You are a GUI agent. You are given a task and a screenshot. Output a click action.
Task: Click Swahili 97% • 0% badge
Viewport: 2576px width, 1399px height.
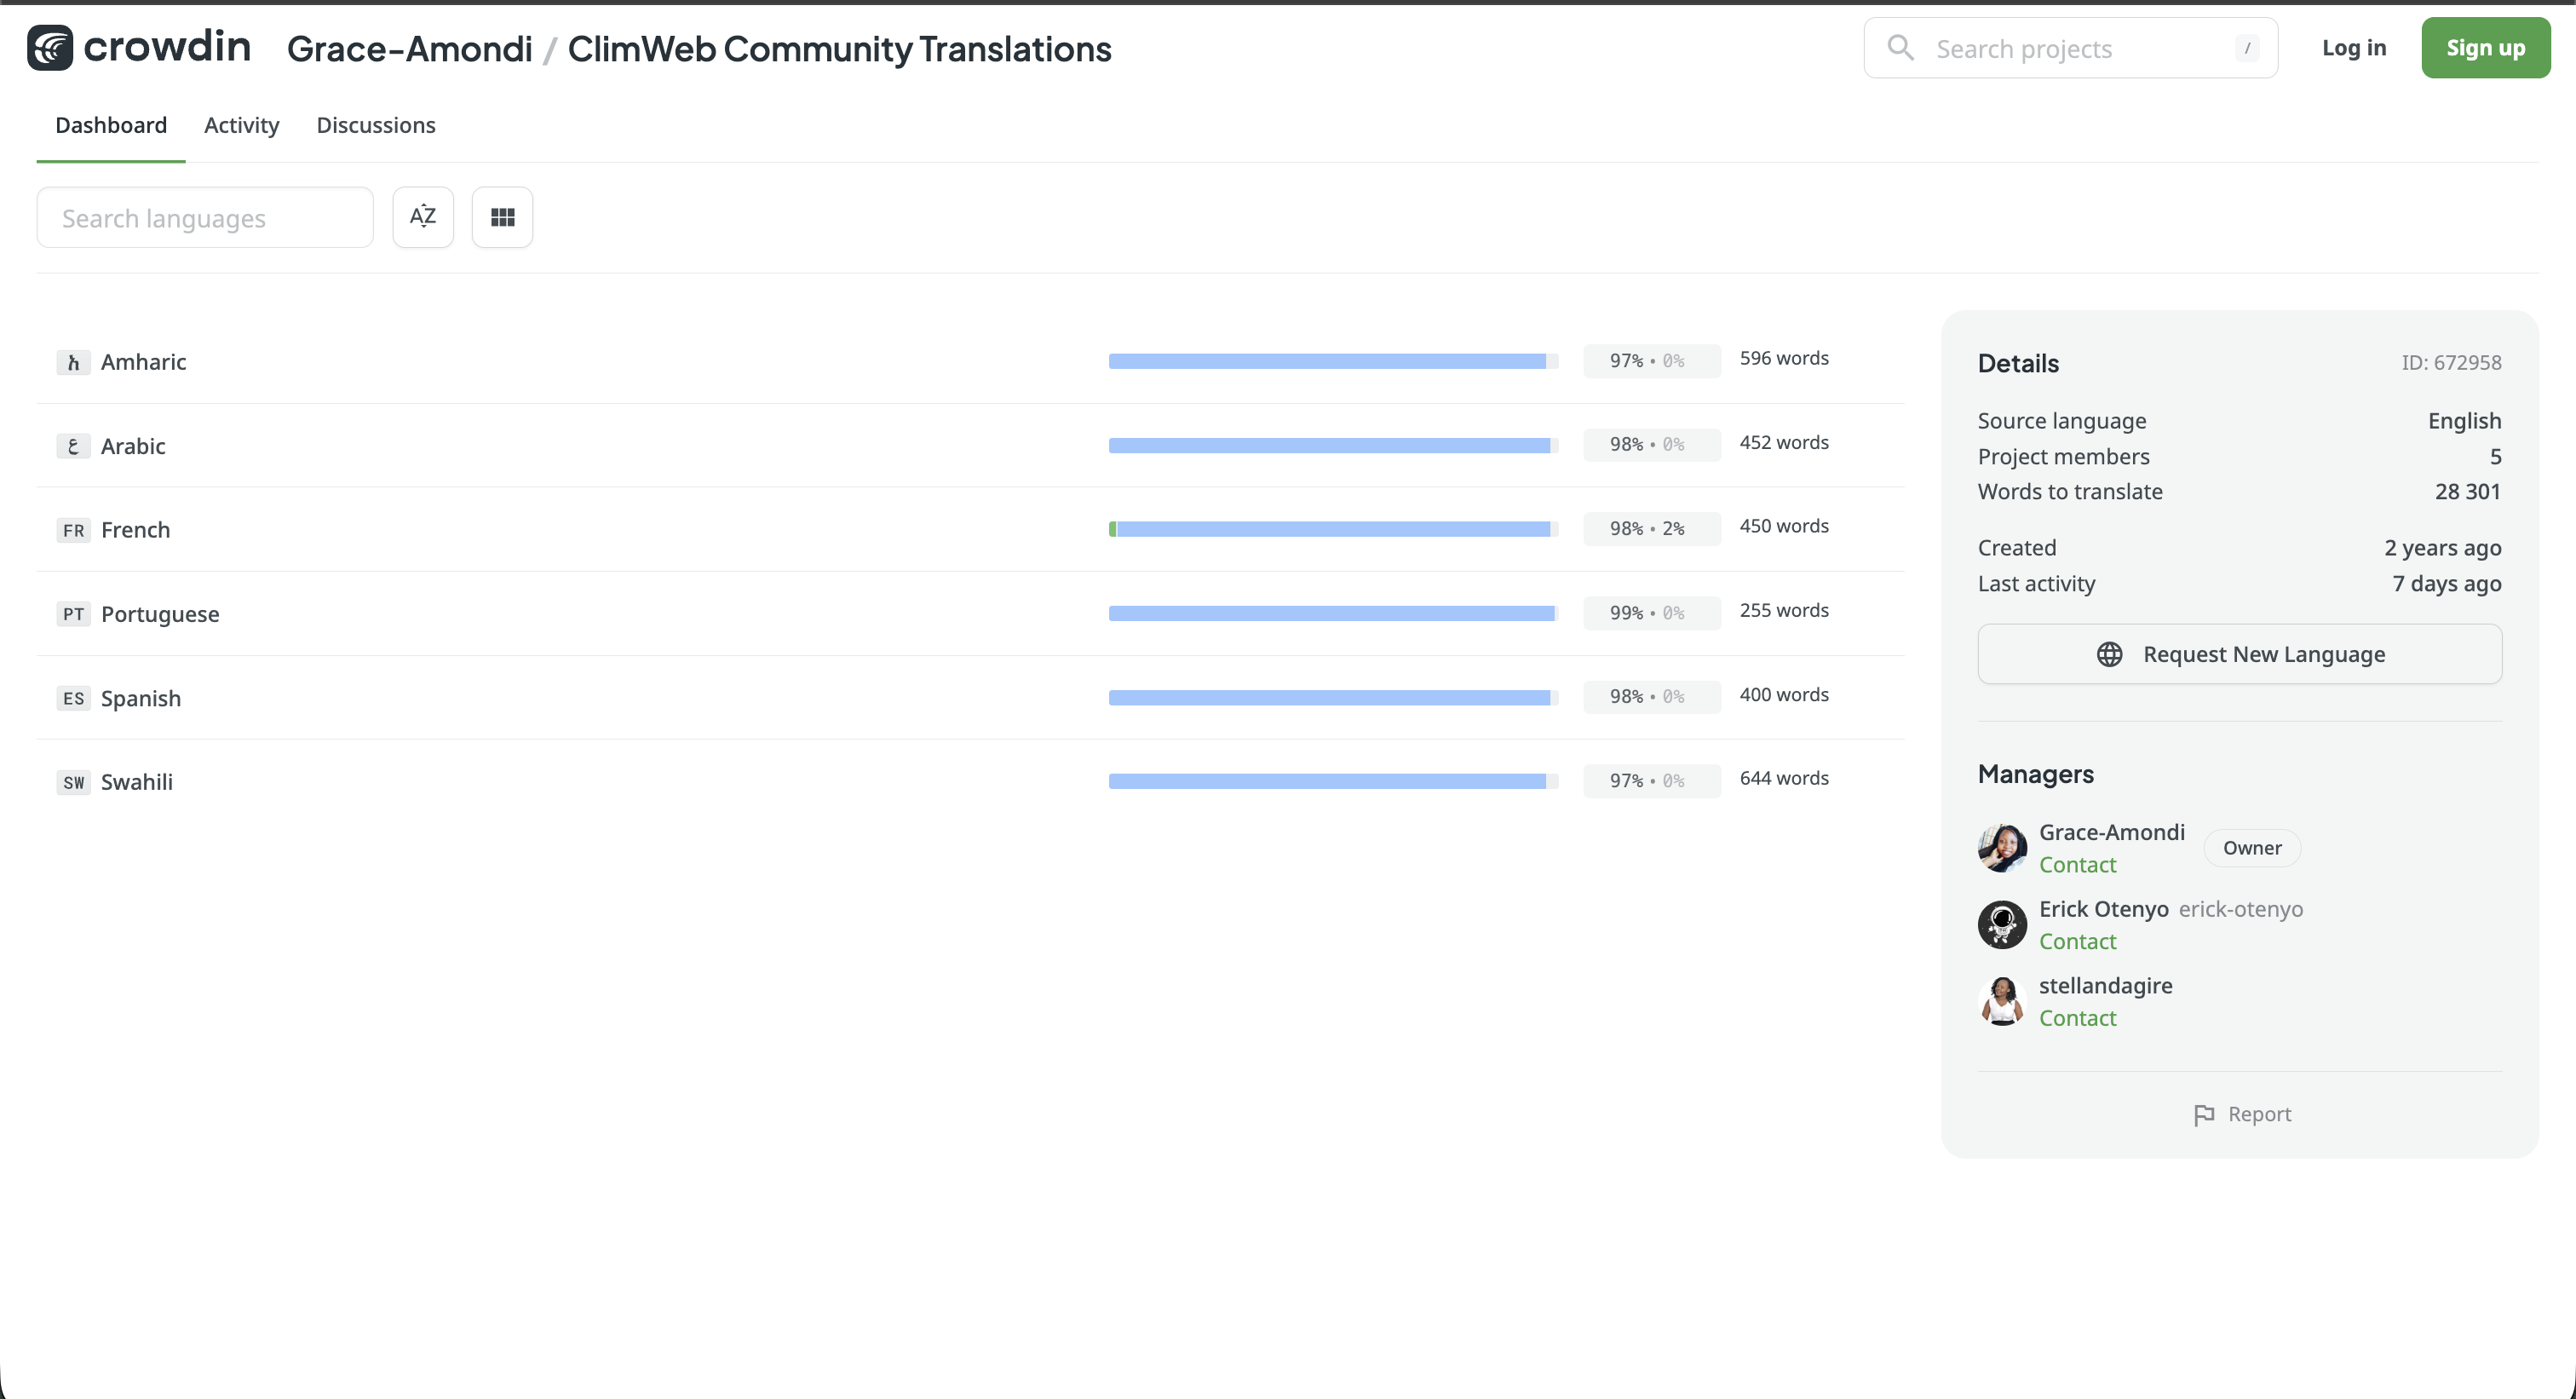point(1651,781)
